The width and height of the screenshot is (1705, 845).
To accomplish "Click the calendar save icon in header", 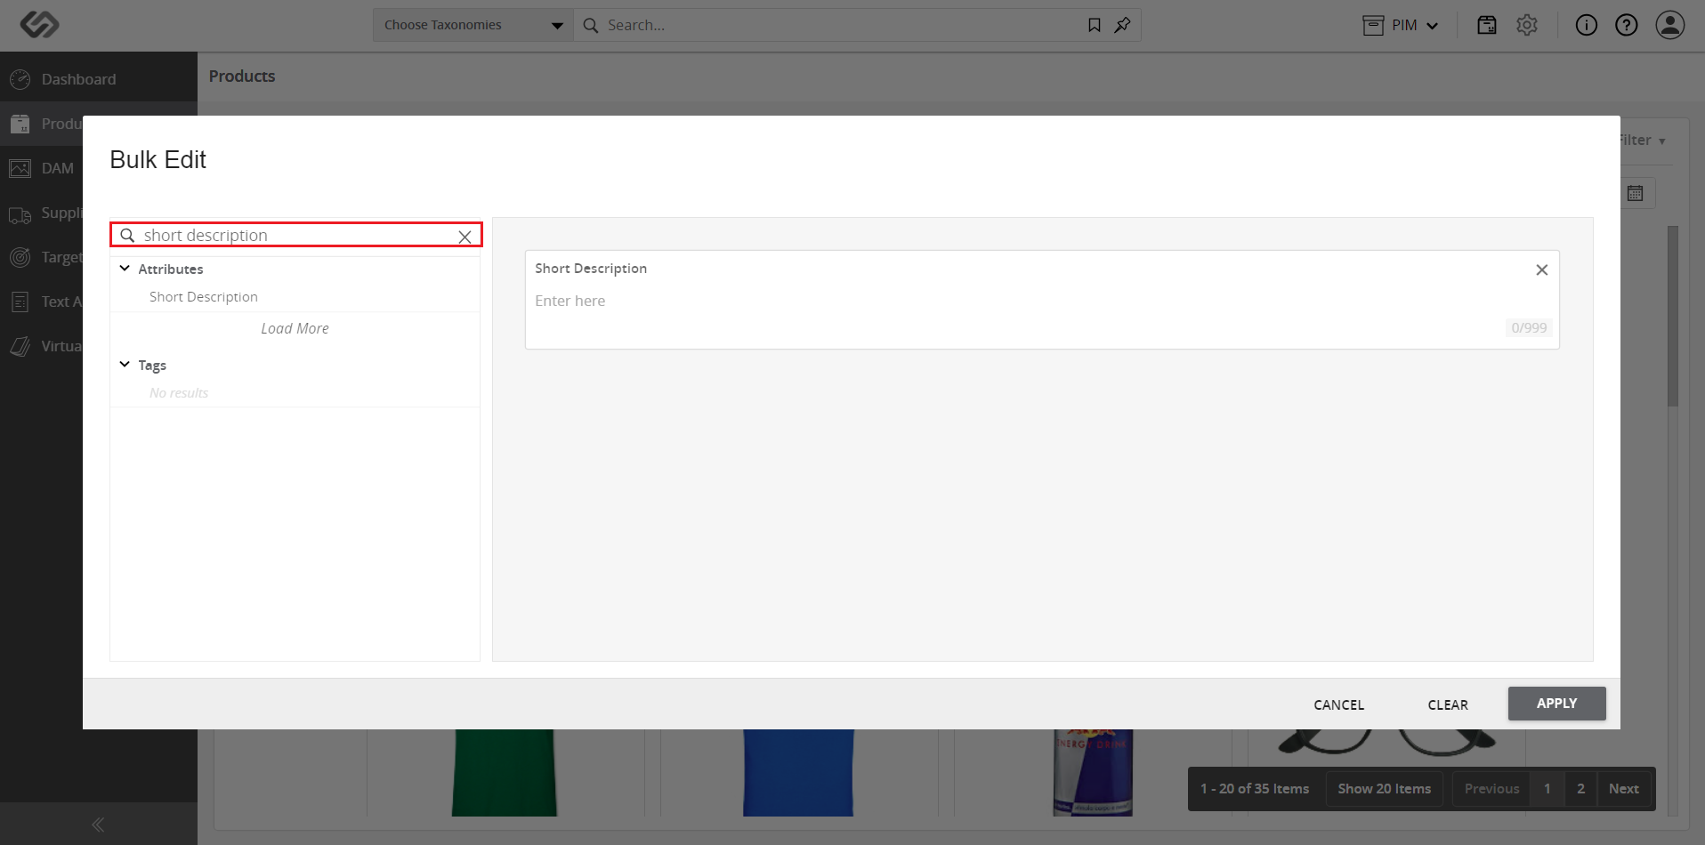I will [1487, 25].
